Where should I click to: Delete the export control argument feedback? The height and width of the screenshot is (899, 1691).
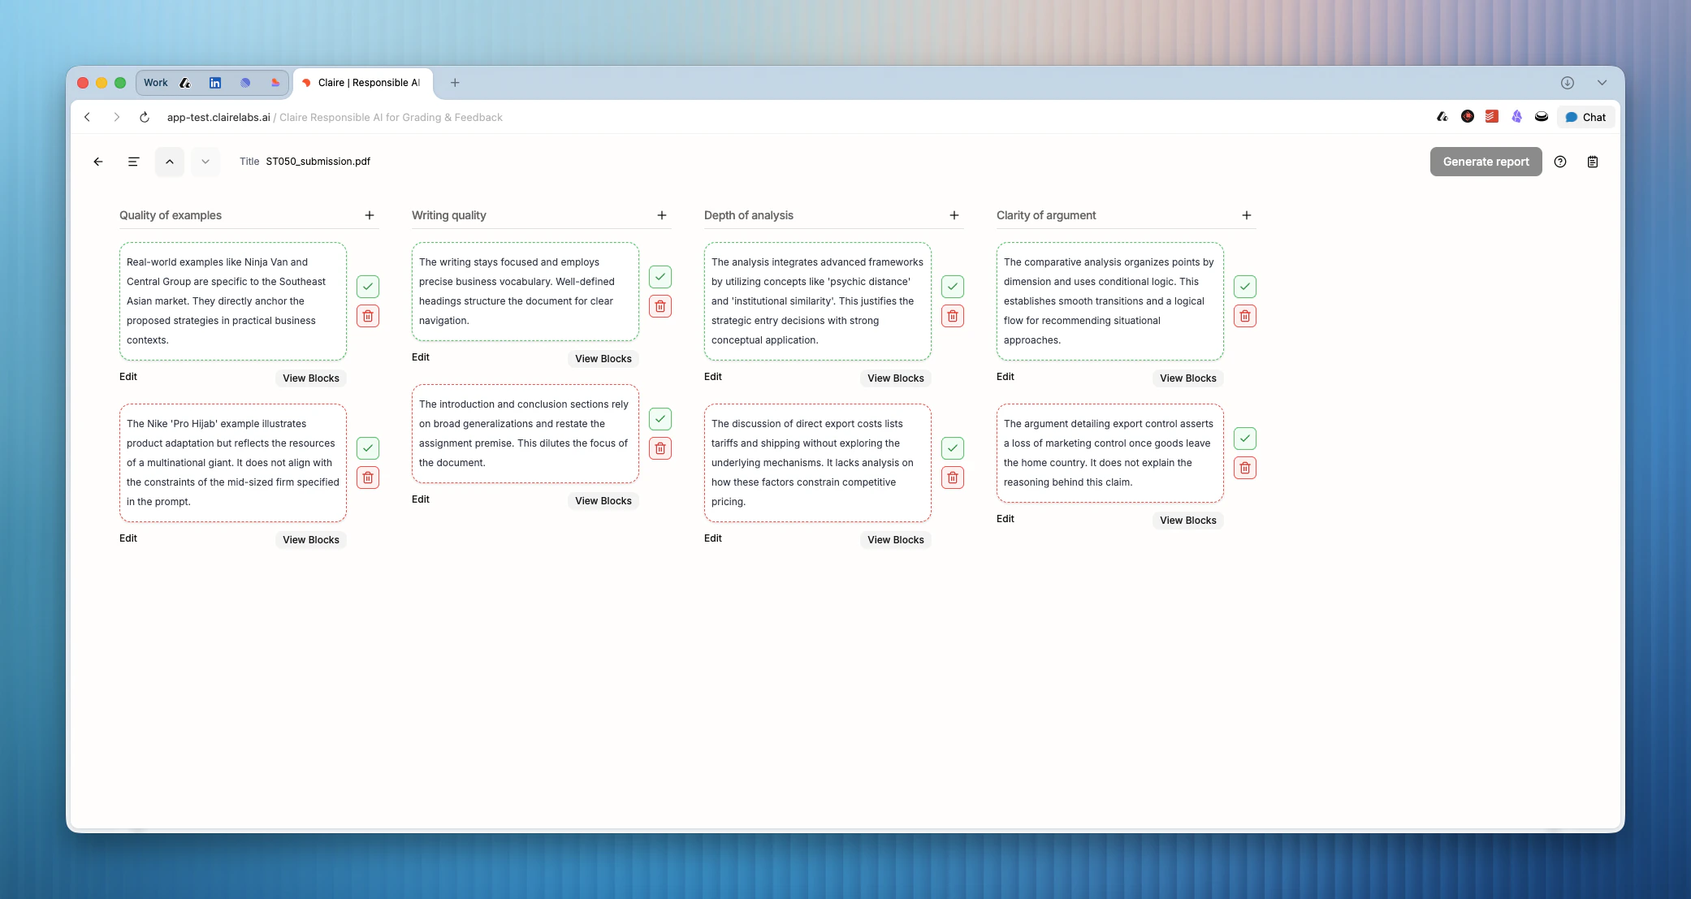pos(1245,468)
